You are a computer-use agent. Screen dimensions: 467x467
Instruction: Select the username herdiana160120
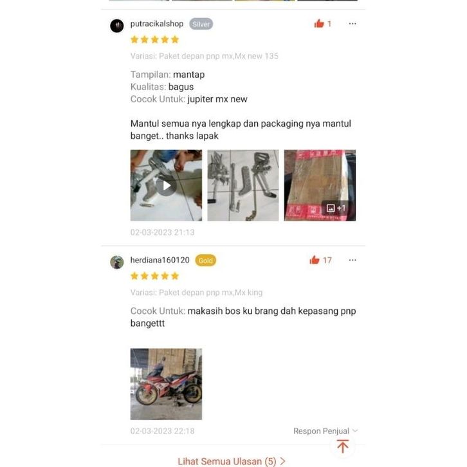160,260
